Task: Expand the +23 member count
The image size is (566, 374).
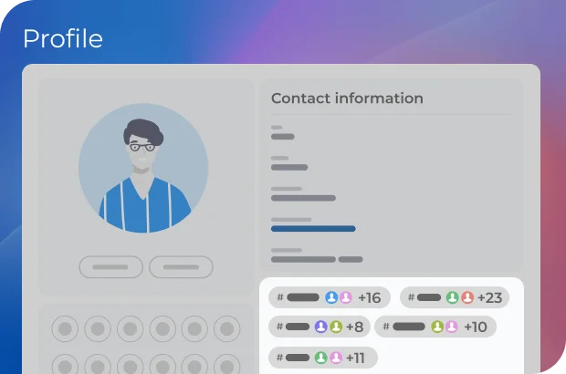Action: pos(489,297)
